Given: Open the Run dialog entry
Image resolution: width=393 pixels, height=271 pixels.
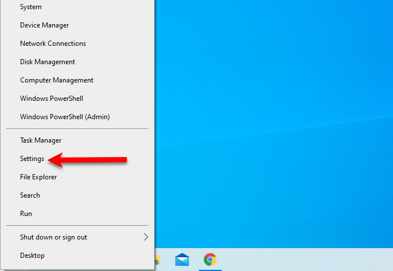Looking at the screenshot, I should point(26,214).
